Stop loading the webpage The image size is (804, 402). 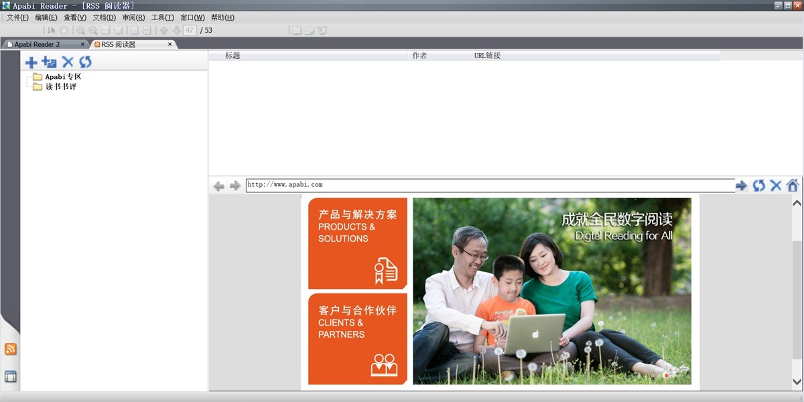point(775,186)
